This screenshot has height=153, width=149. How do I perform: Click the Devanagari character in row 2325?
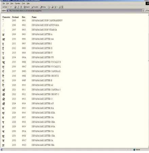pyautogui.click(x=3, y=108)
